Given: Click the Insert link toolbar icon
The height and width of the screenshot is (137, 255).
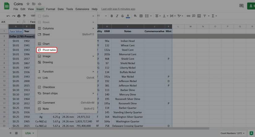Looking at the screenshot, I should 188,16.
